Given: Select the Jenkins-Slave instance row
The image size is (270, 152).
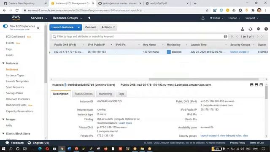Looking at the screenshot, I should (x=159, y=52).
